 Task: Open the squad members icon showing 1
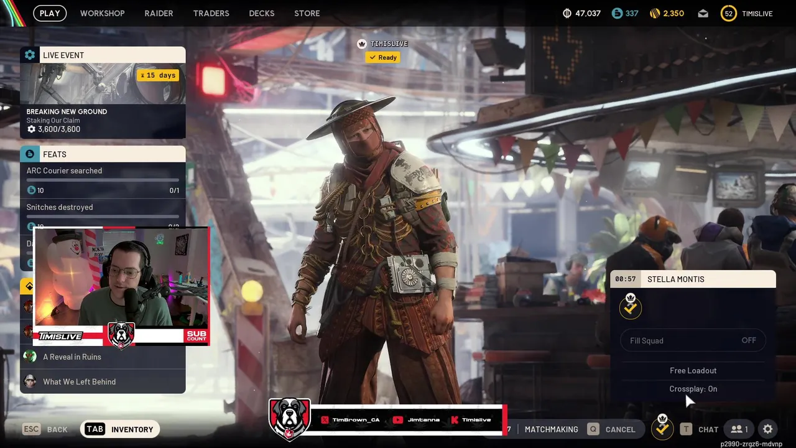tap(739, 429)
